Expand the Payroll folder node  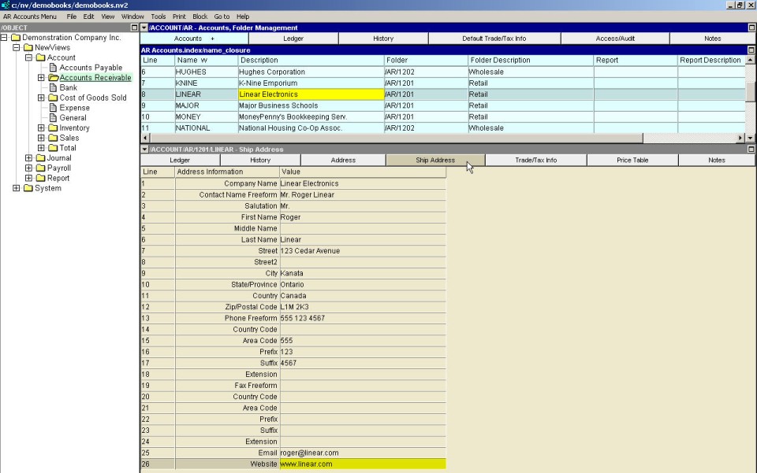(x=29, y=168)
